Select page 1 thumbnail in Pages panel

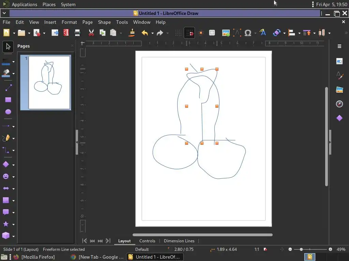tap(49, 83)
